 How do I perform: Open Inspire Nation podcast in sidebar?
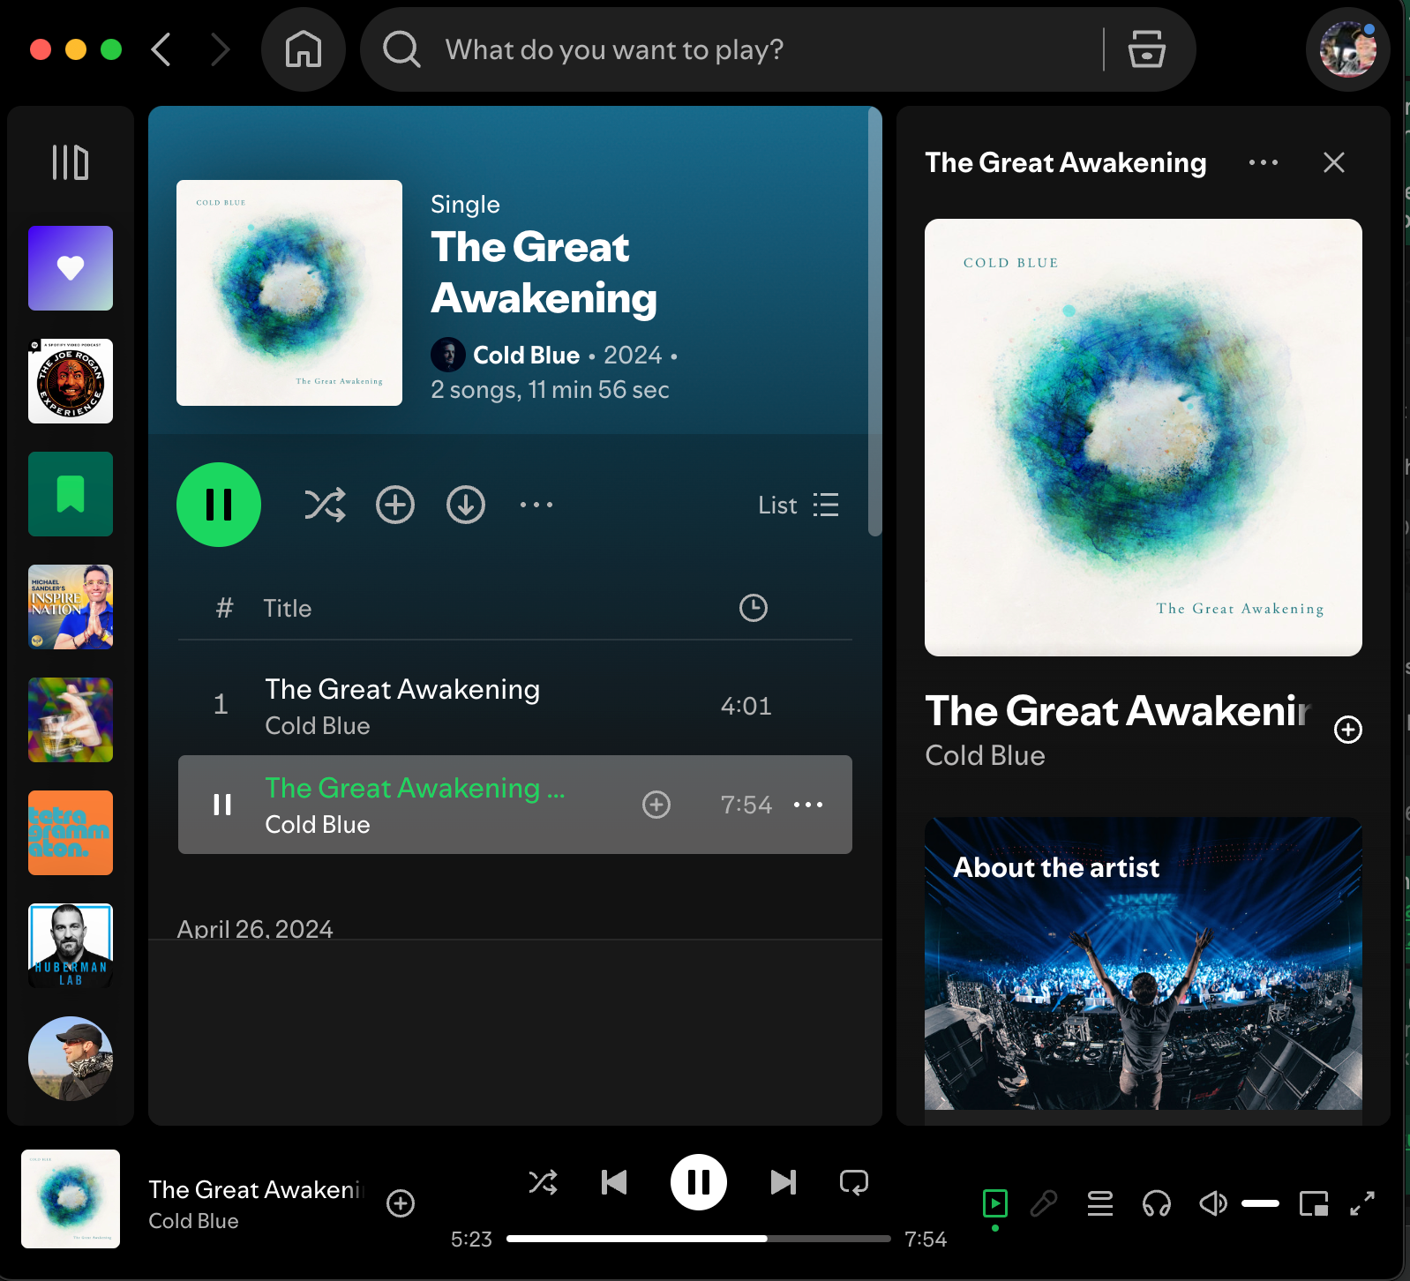click(x=71, y=607)
